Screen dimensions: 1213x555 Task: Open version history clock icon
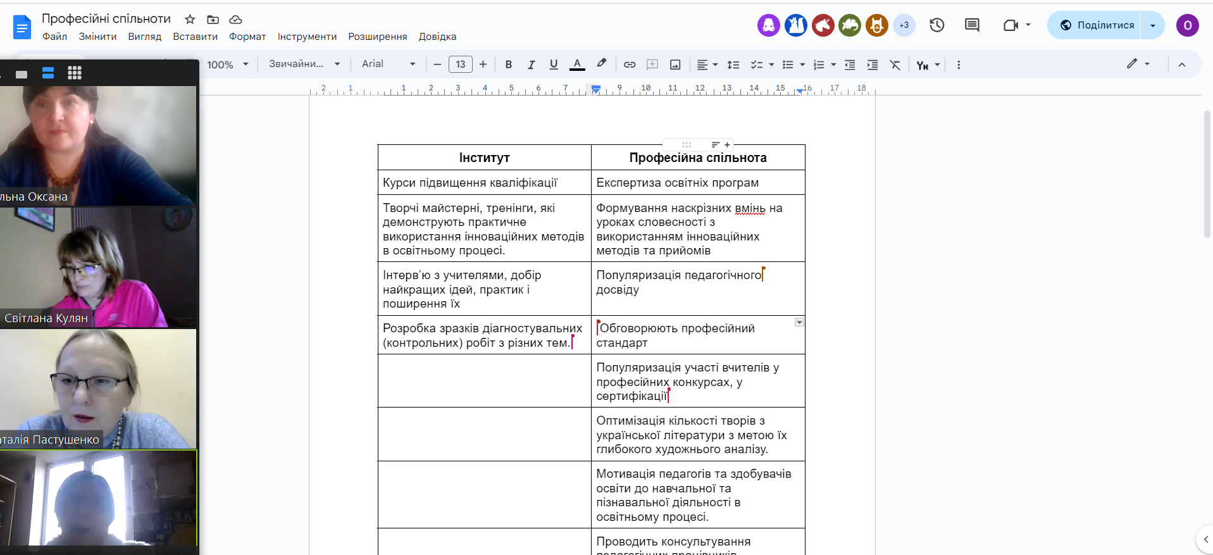tap(936, 25)
